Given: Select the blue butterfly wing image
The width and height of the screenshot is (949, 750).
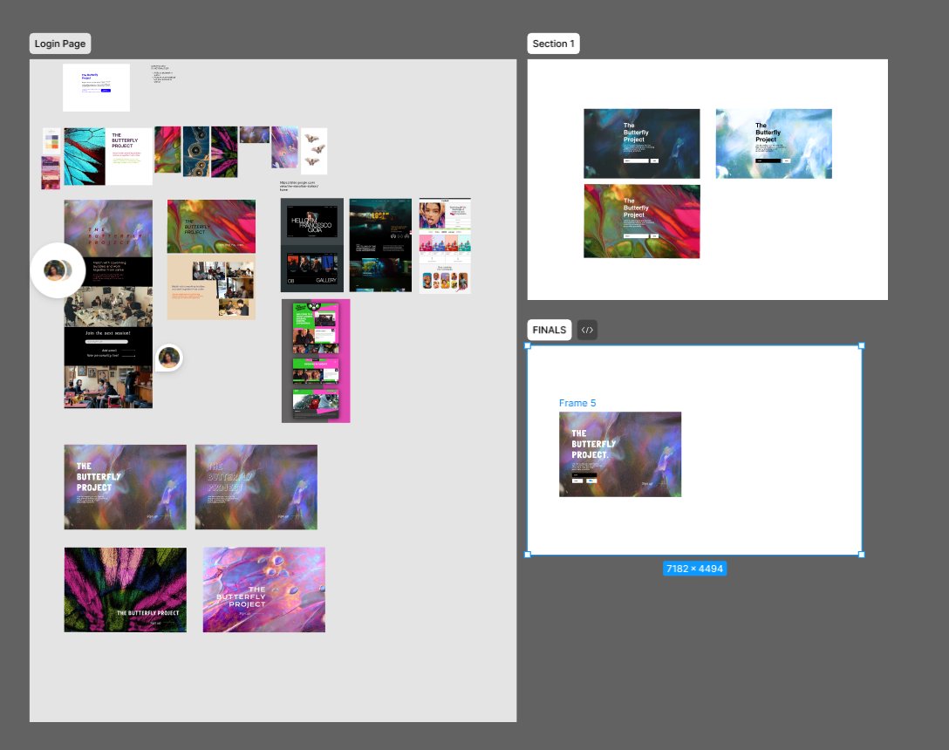Looking at the screenshot, I should 85,156.
